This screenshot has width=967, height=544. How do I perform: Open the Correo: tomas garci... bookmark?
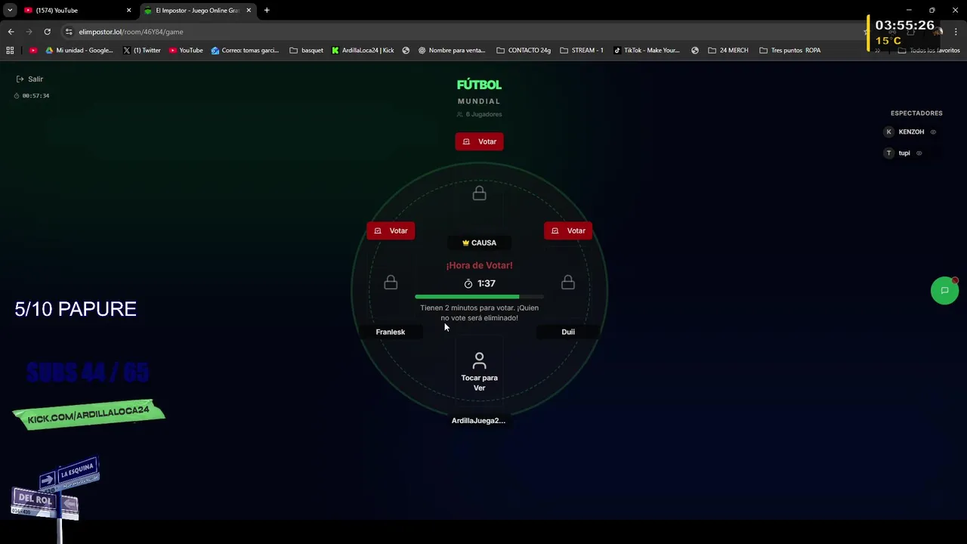[245, 51]
